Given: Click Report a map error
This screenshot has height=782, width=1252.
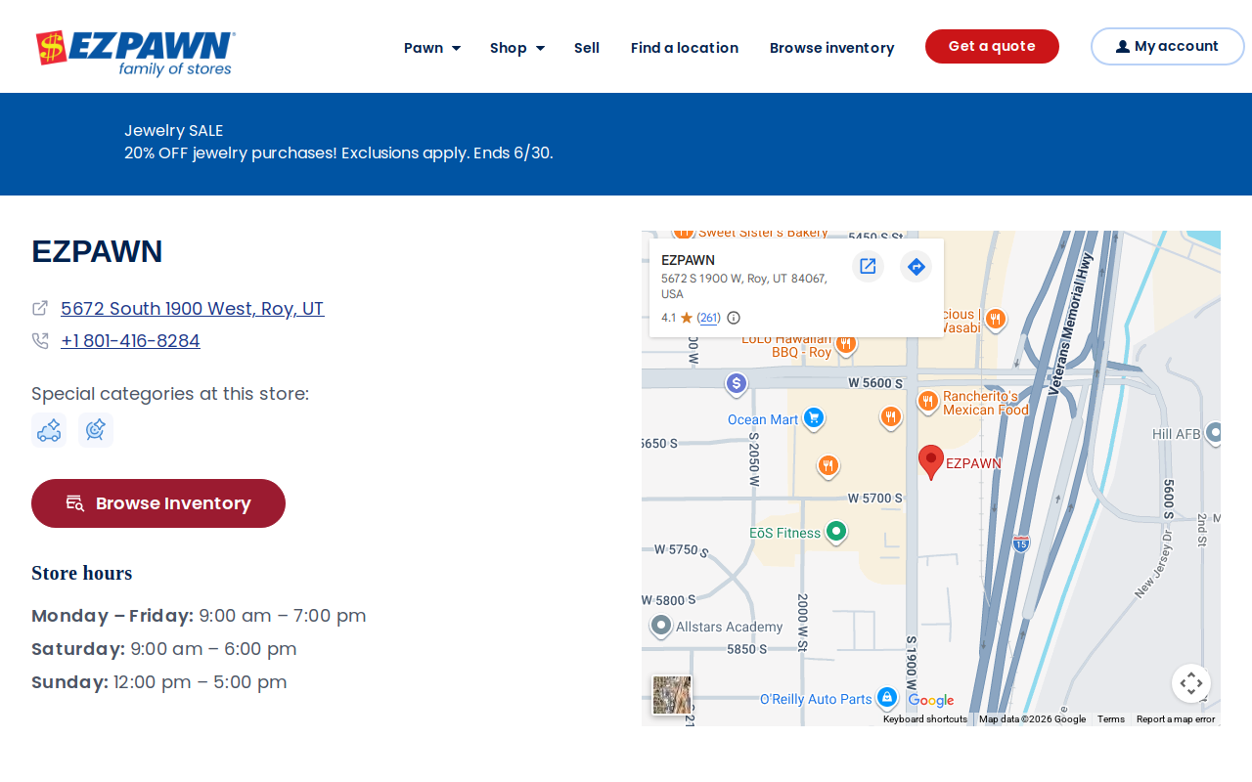Looking at the screenshot, I should [x=1176, y=719].
